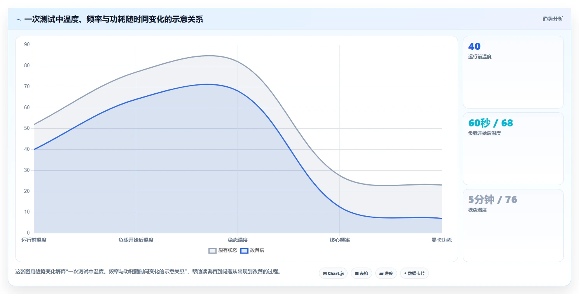Click the y-axis value 90

[27, 45]
